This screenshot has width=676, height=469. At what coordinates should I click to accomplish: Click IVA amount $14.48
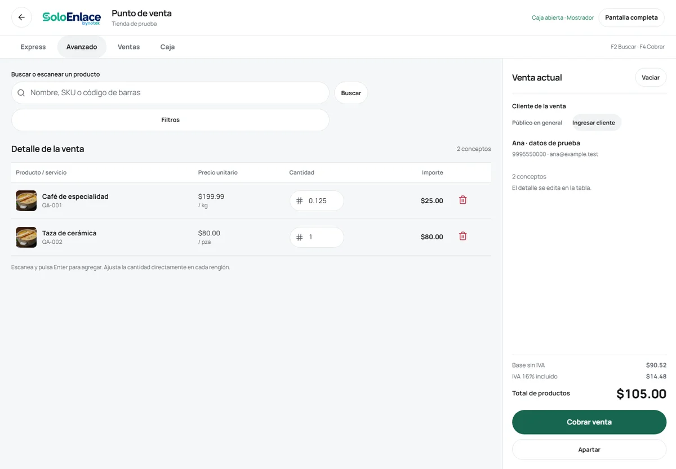click(x=656, y=377)
